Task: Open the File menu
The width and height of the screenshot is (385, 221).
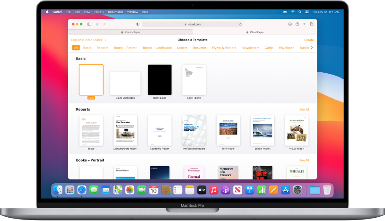Action: [x=68, y=12]
